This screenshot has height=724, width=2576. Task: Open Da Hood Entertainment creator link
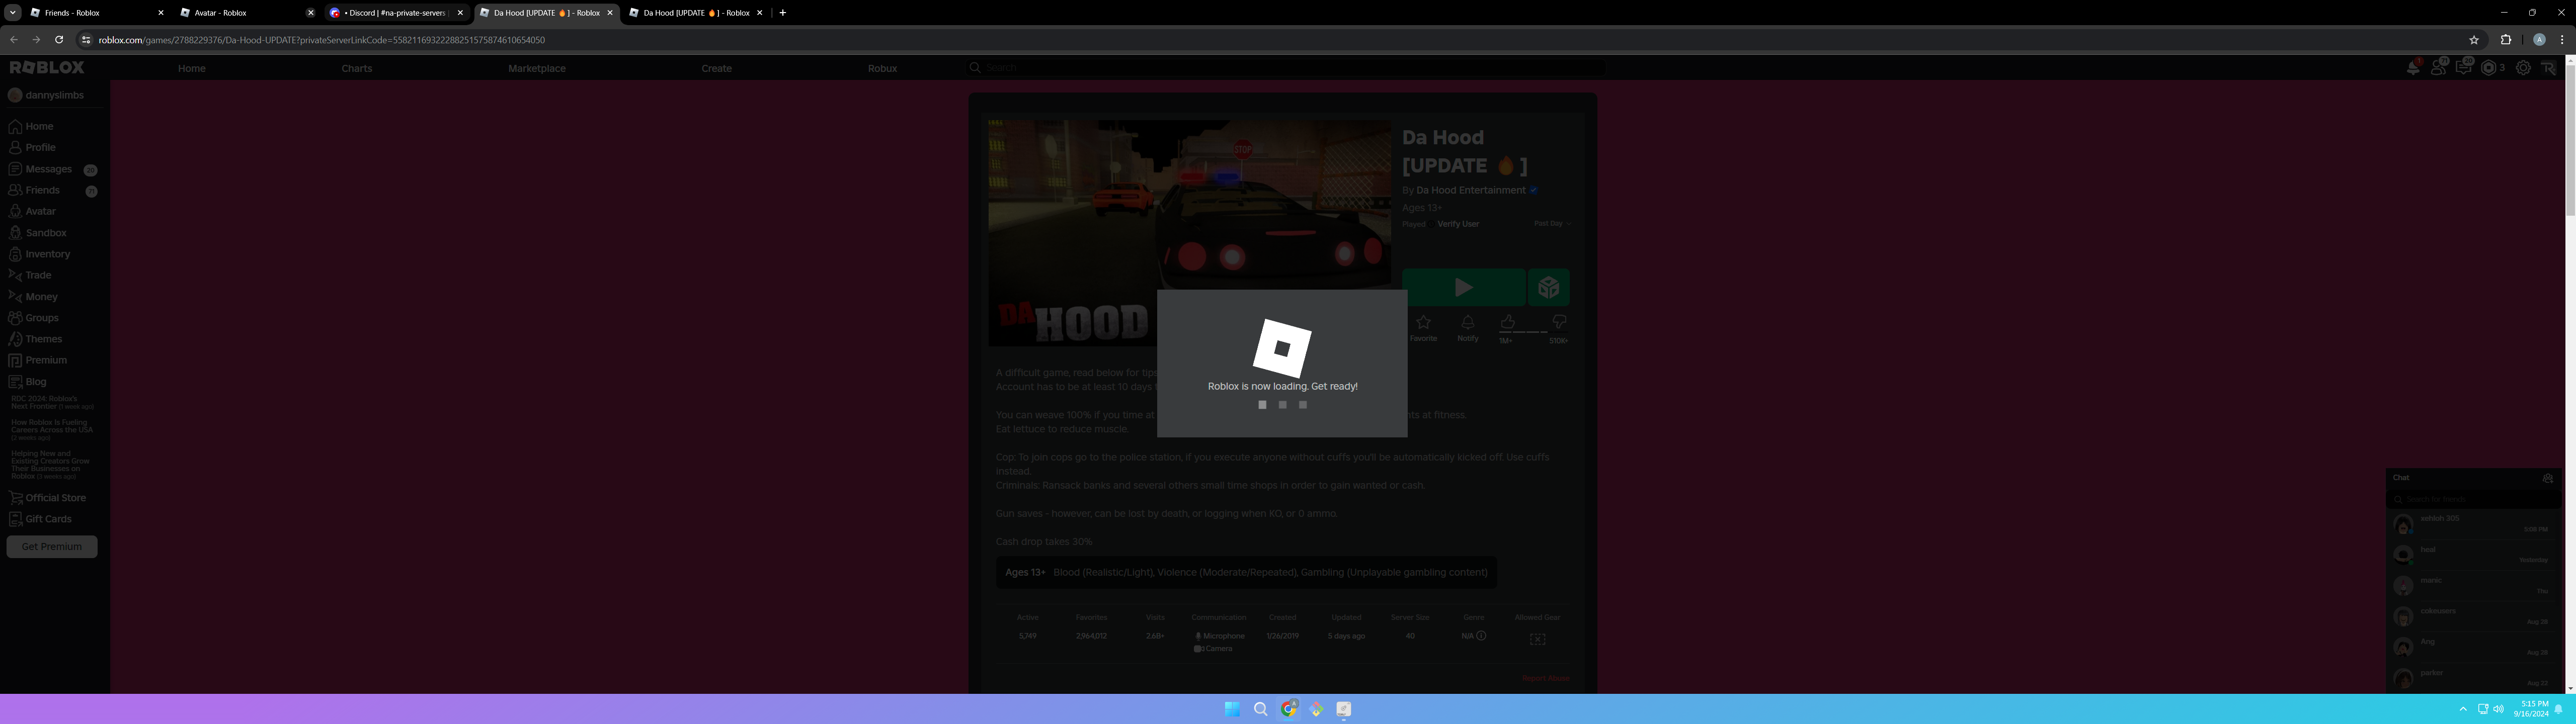coord(1470,190)
